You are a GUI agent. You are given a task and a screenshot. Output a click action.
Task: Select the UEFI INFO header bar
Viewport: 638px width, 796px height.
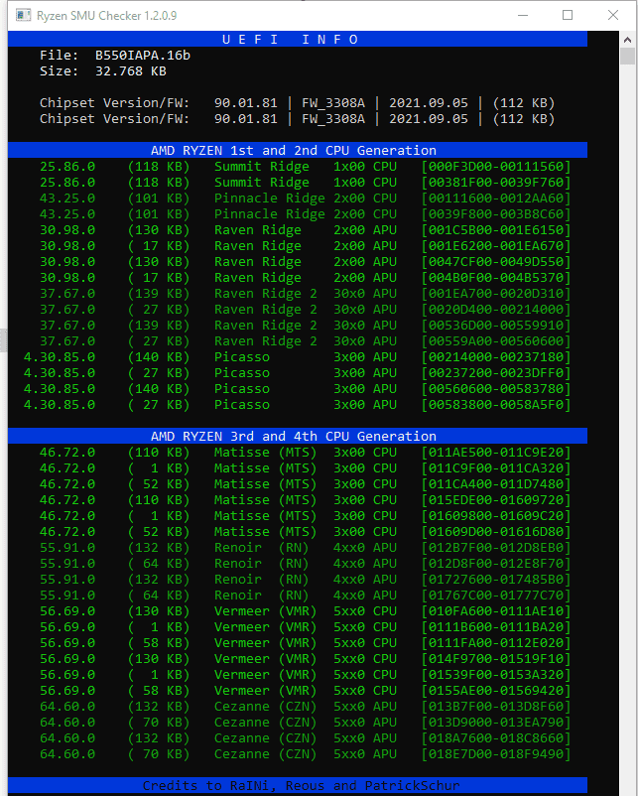click(298, 39)
